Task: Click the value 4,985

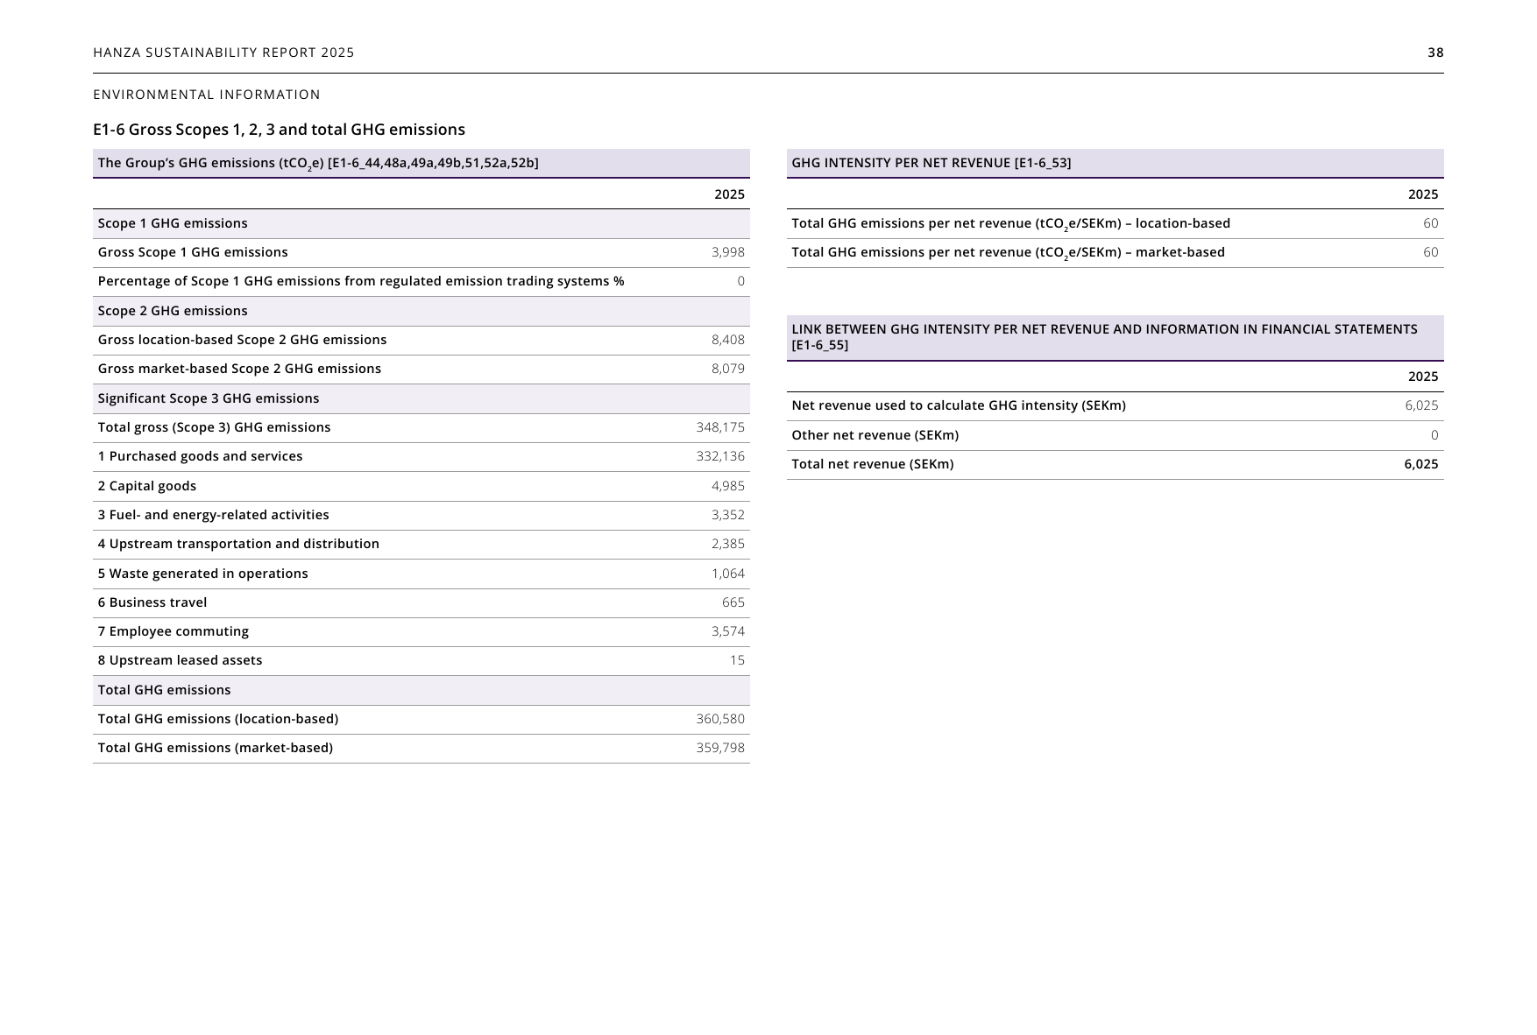Action: click(x=727, y=486)
